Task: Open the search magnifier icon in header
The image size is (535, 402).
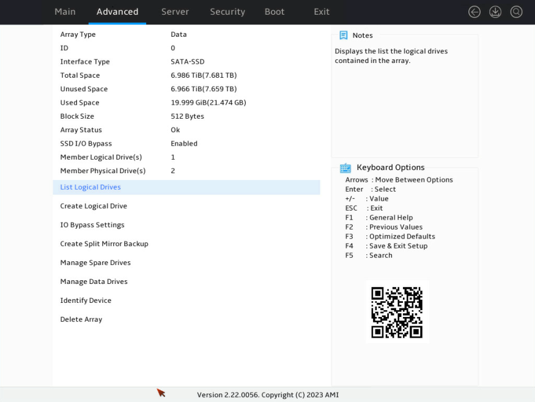Action: (516, 12)
